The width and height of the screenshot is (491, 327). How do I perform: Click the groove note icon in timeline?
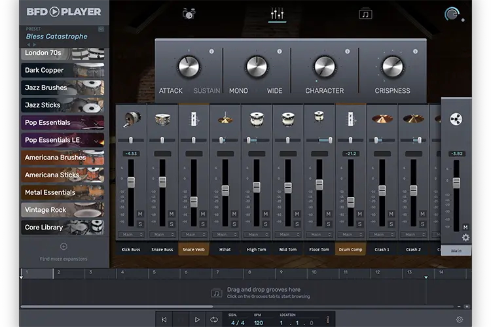(x=217, y=293)
